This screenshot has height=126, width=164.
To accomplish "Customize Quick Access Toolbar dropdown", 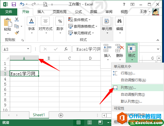I will (x=52, y=4).
